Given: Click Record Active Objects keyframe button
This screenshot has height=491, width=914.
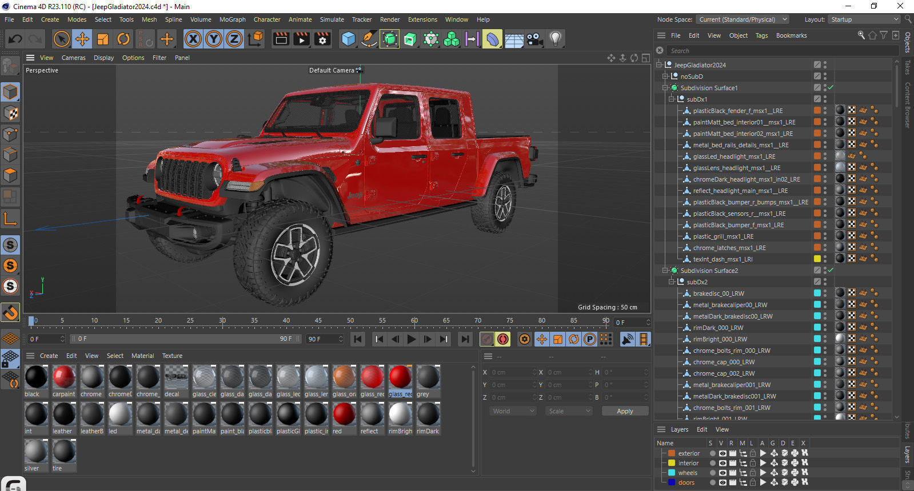Looking at the screenshot, I should pos(486,339).
